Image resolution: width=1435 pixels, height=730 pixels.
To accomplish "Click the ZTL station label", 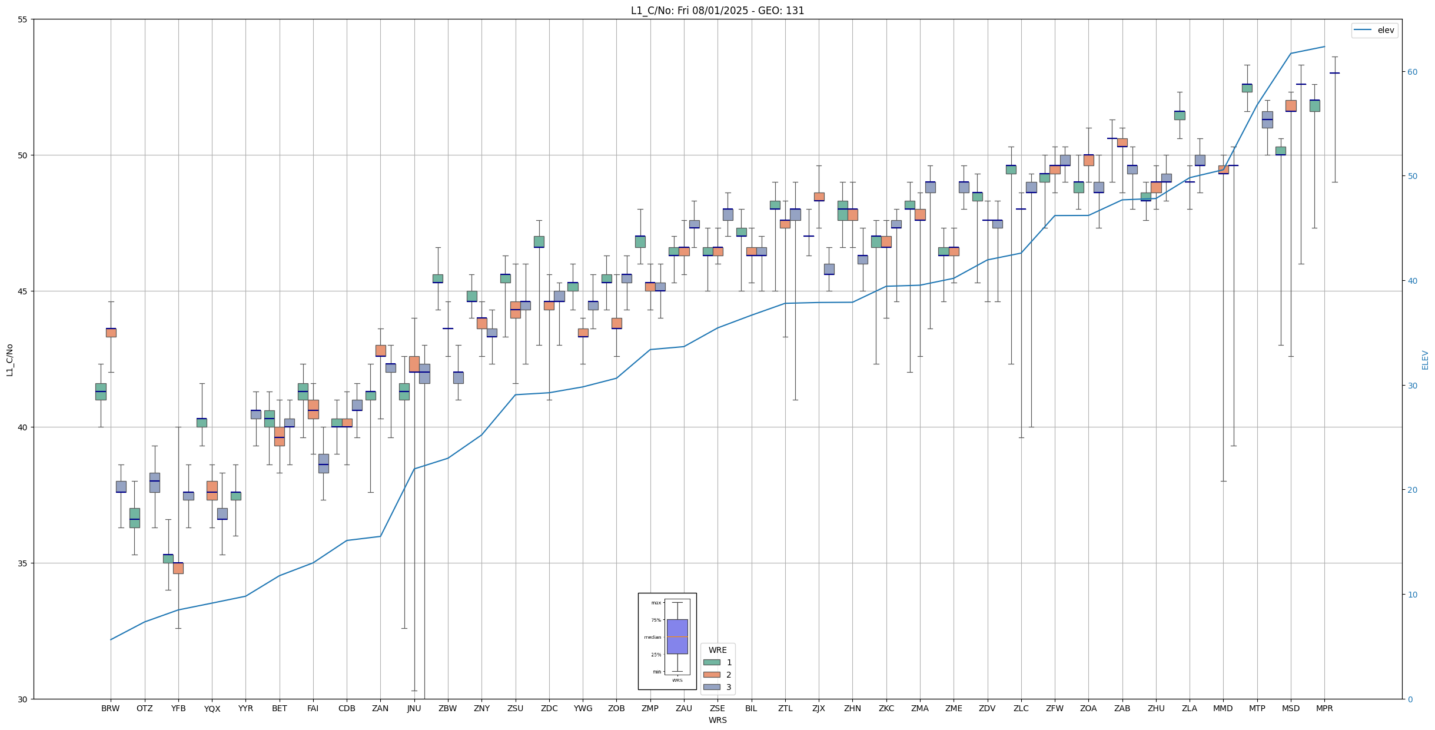I will click(x=785, y=708).
